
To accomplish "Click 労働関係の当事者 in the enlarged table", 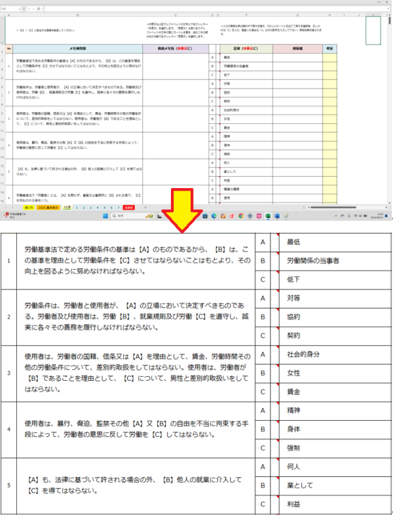I will tap(313, 261).
